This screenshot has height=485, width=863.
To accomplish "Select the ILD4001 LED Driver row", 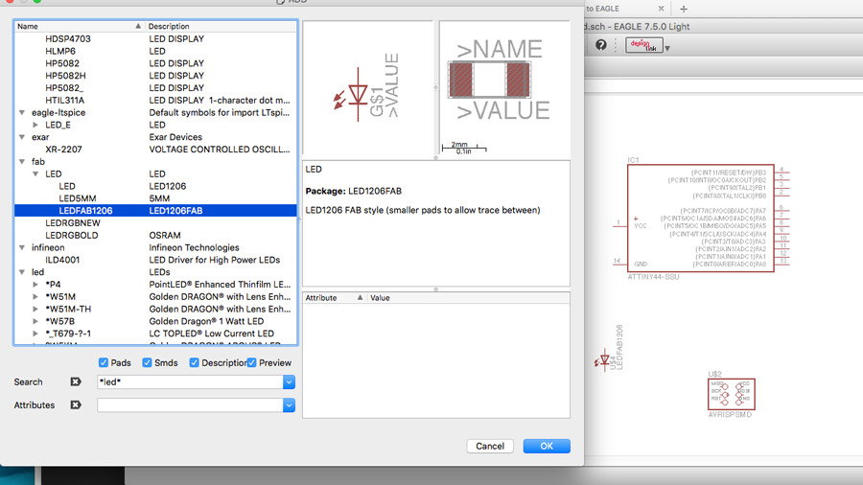I will [155, 260].
